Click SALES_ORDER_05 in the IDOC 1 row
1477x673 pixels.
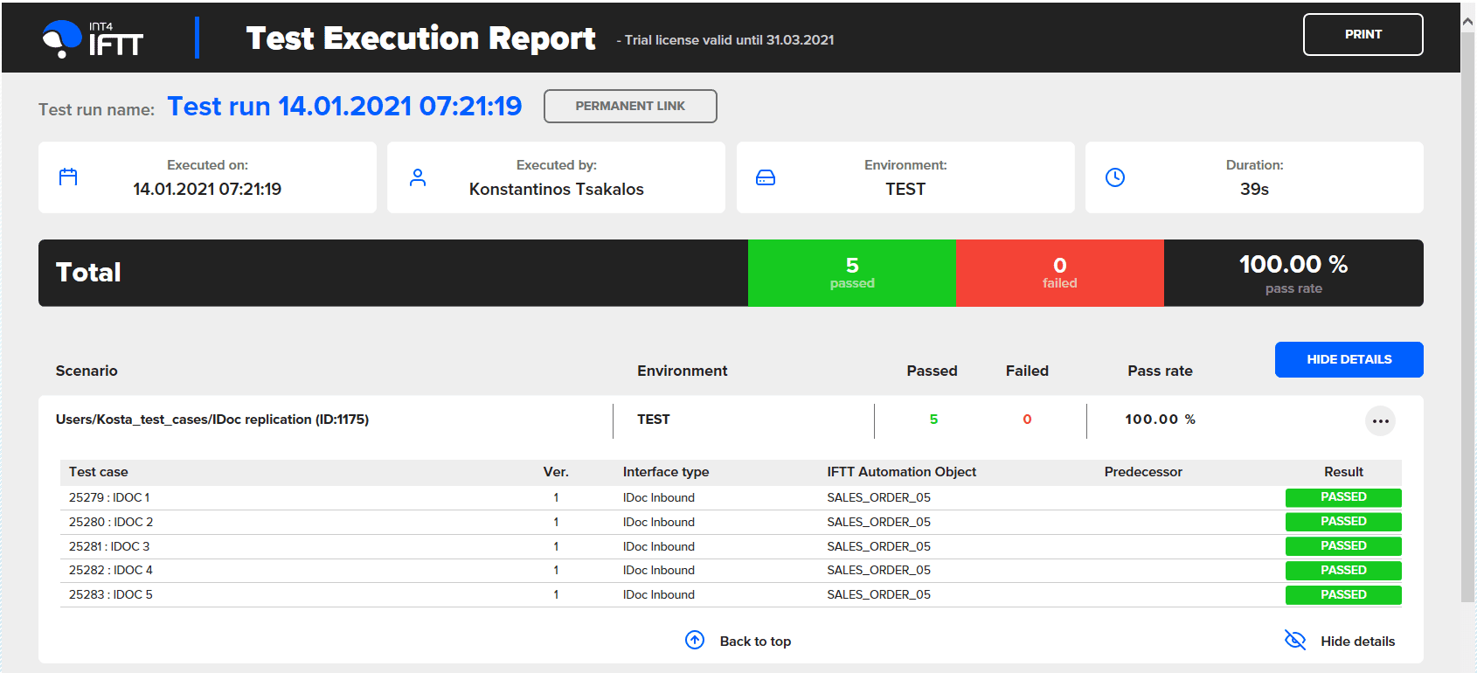coord(878,497)
